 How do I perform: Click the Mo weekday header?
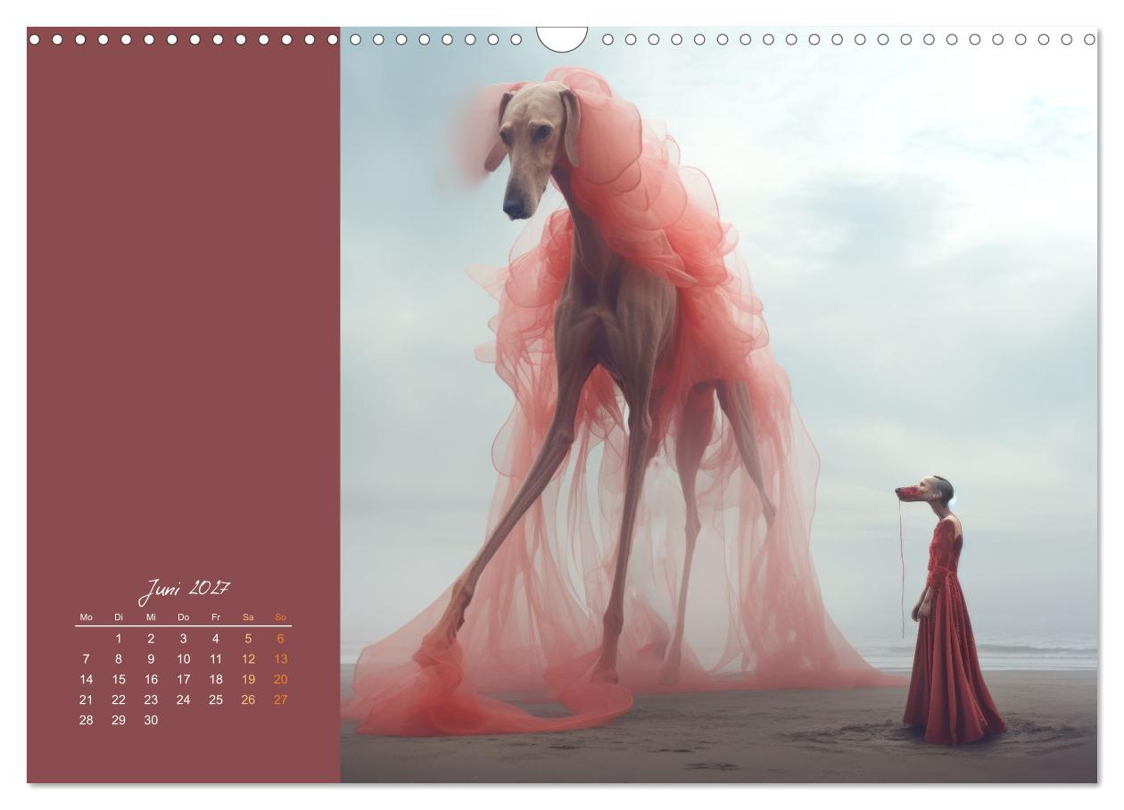(87, 617)
